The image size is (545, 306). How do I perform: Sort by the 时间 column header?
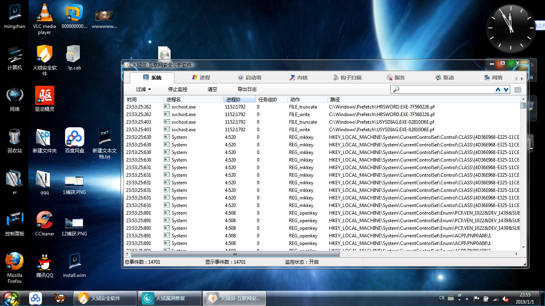[144, 99]
